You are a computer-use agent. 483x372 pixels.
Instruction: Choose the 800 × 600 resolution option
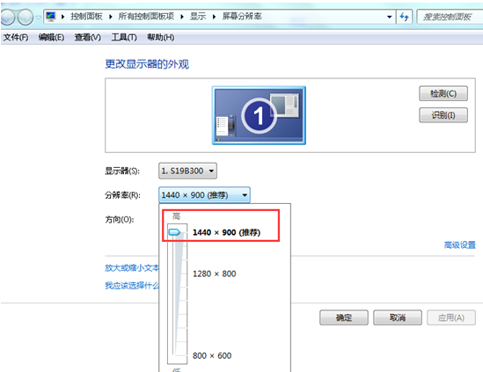[212, 355]
